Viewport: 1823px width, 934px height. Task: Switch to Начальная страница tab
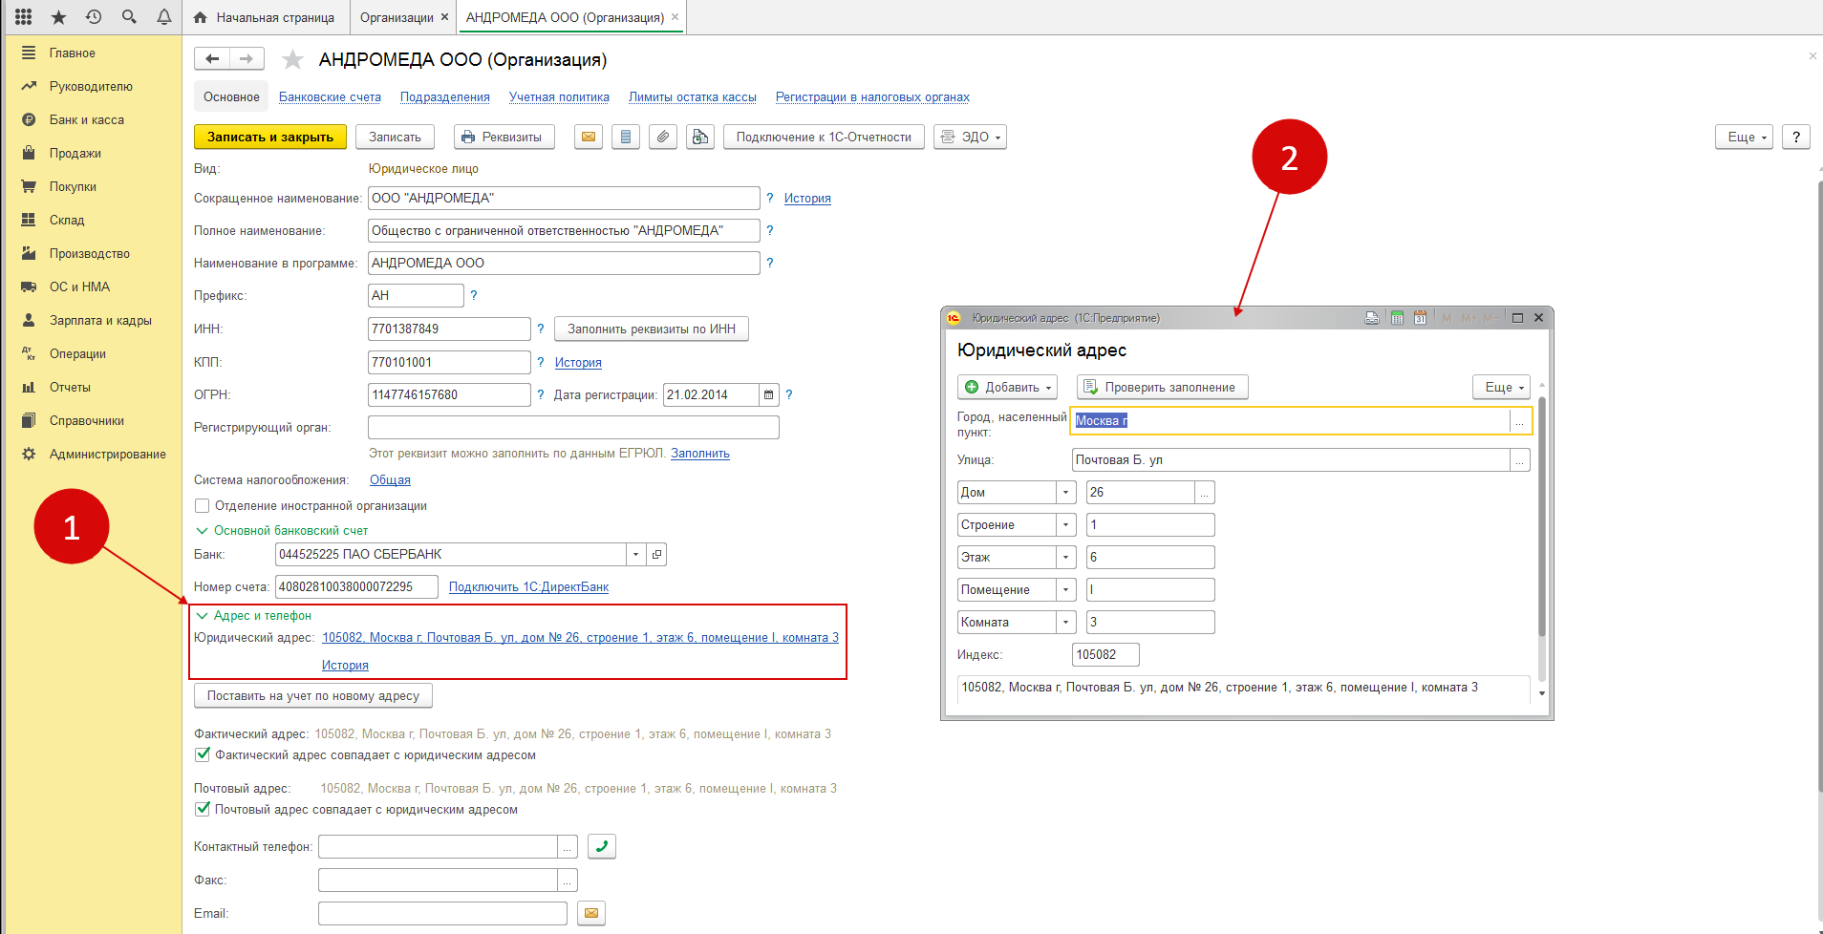click(x=265, y=17)
